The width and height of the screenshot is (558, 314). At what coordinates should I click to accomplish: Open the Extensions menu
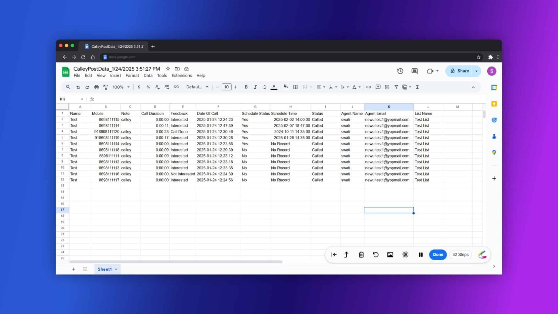182,76
